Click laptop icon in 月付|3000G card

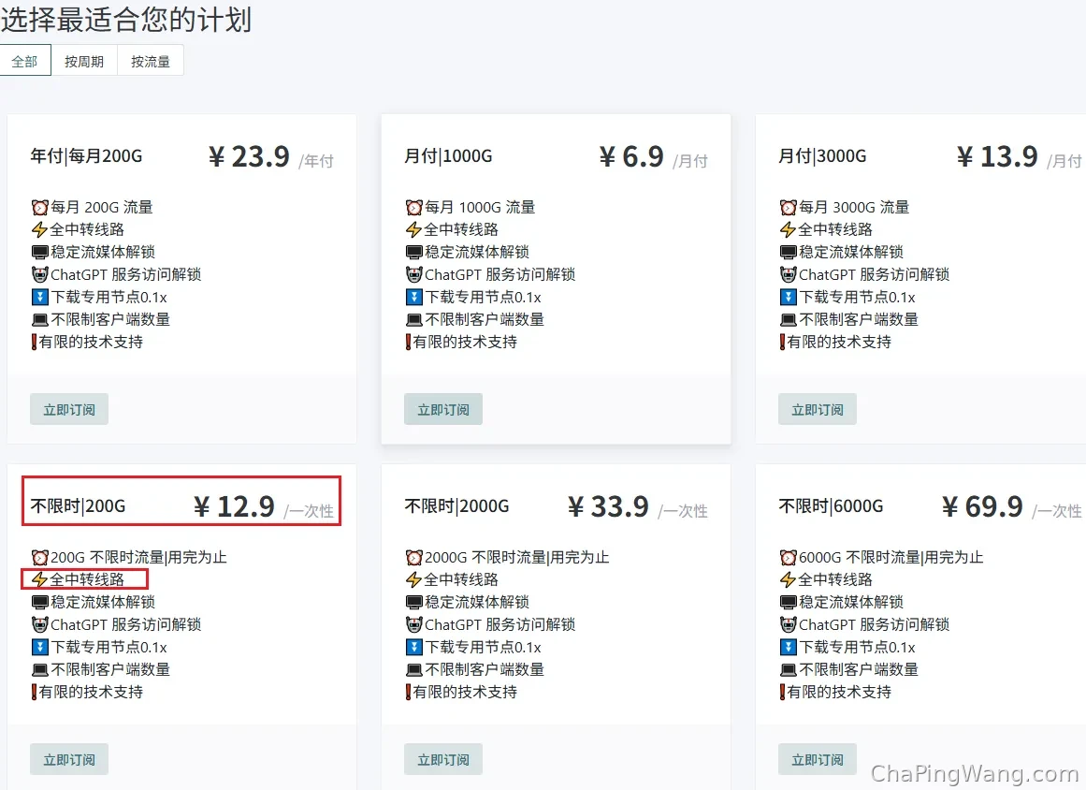(x=789, y=320)
